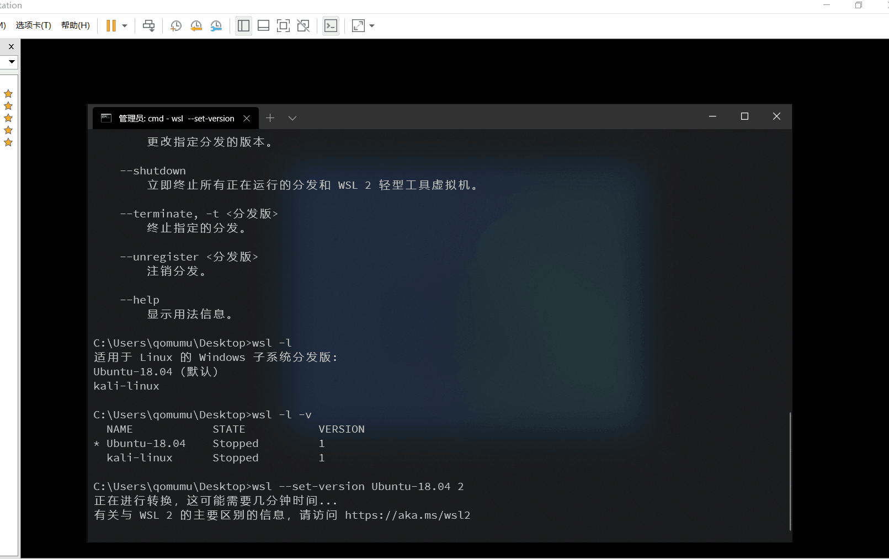Viewport: 889px width, 559px height.
Task: Toggle the console view button
Action: tap(331, 25)
